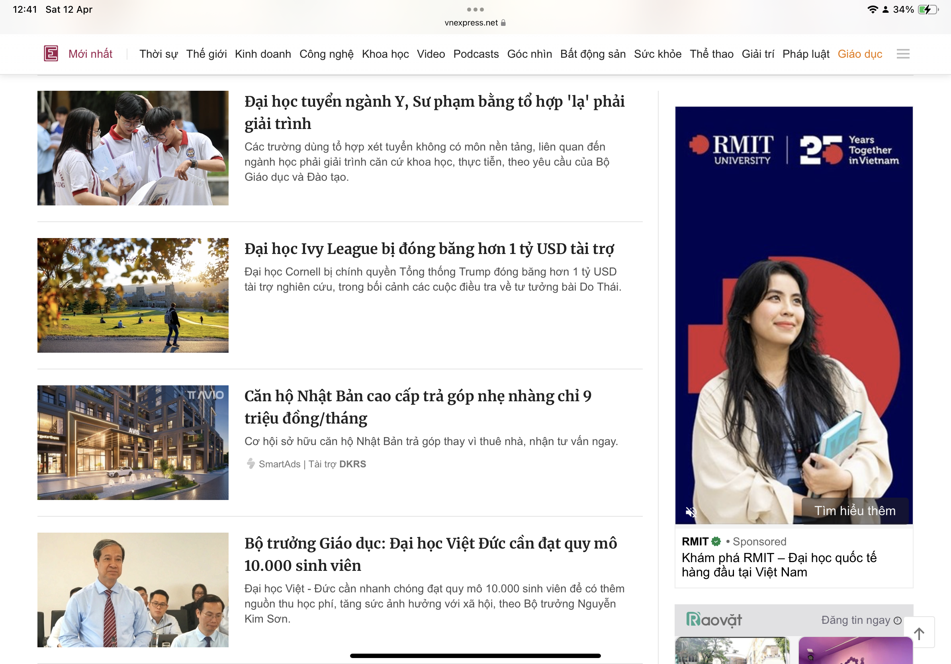Click the Mới nhất link
The image size is (951, 664).
91,53
